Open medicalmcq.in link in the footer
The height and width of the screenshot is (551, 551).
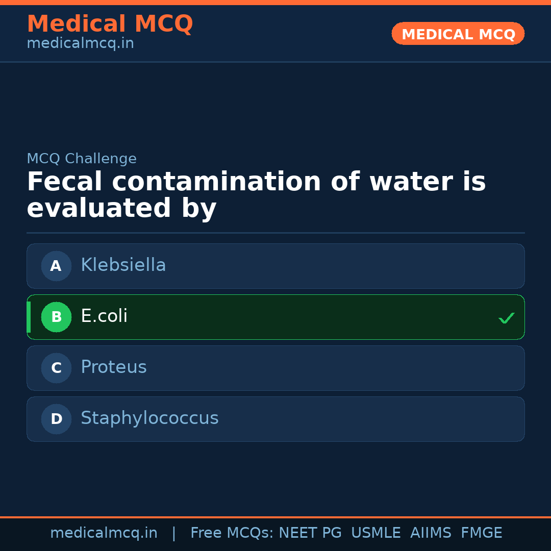tap(104, 533)
